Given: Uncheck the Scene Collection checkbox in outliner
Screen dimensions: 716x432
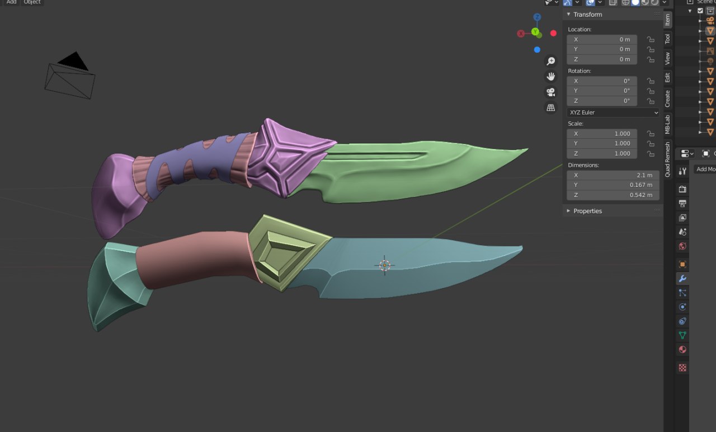Looking at the screenshot, I should 700,11.
